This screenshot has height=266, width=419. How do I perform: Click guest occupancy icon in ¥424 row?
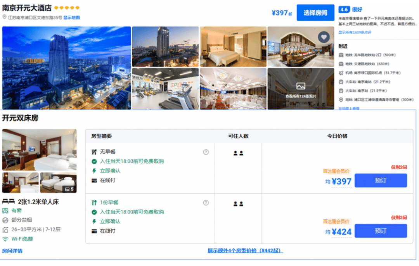[238, 204]
